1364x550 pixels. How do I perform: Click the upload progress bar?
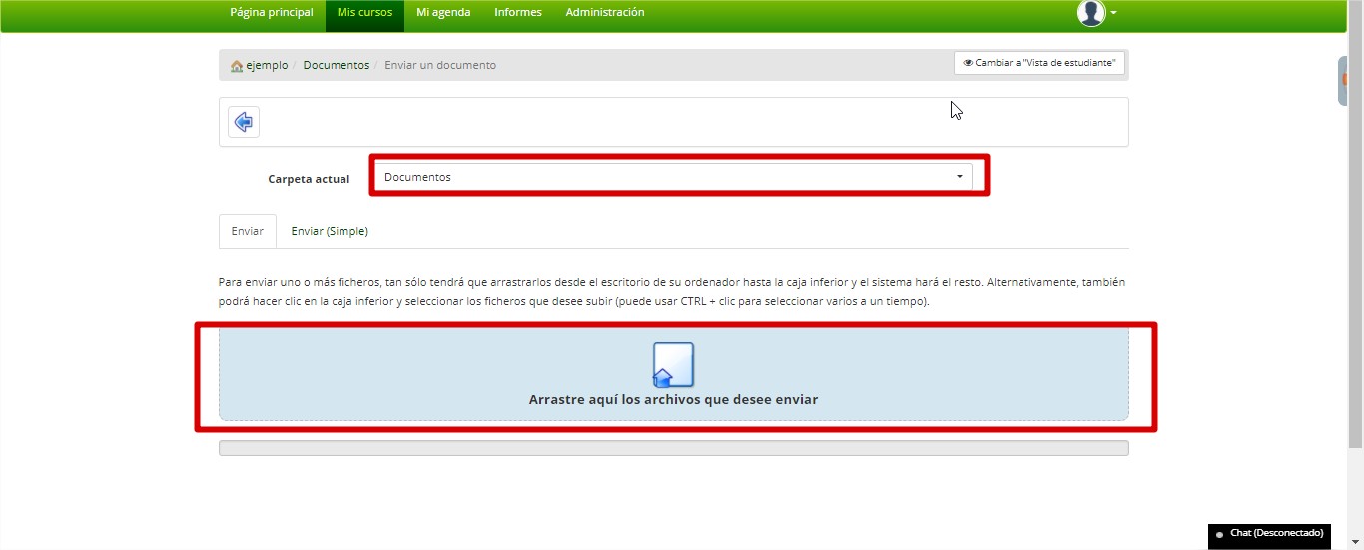pos(673,448)
